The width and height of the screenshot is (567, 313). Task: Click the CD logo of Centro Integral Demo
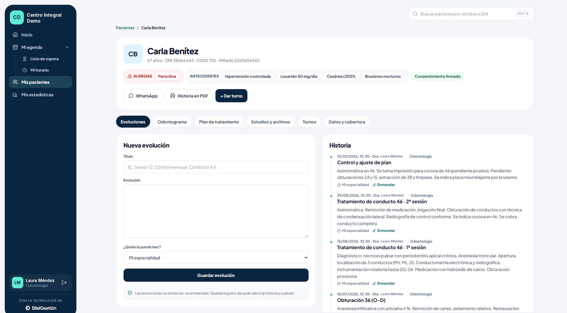point(17,17)
